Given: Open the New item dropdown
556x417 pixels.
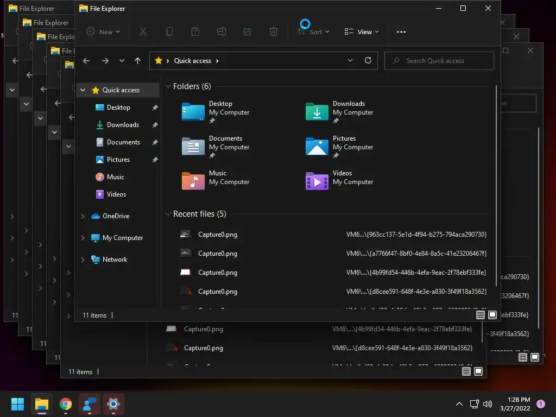Looking at the screenshot, I should (103, 32).
